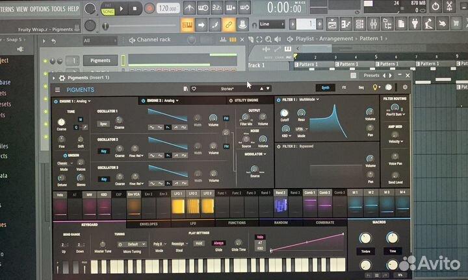Viewport: 468px width, 280px height.
Task: Open the Amp Mod Velocity dropdown
Action: point(396,142)
